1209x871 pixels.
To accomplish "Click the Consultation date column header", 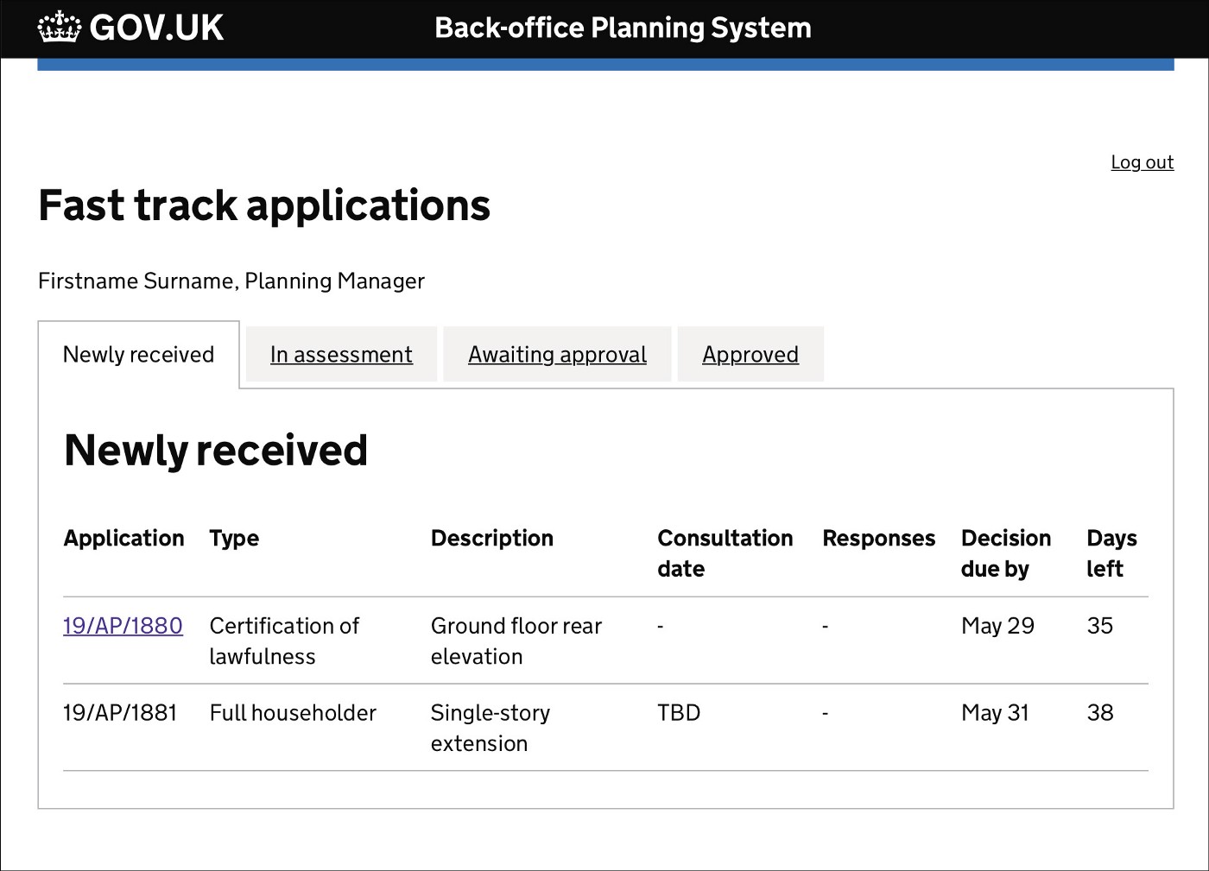I will click(725, 553).
